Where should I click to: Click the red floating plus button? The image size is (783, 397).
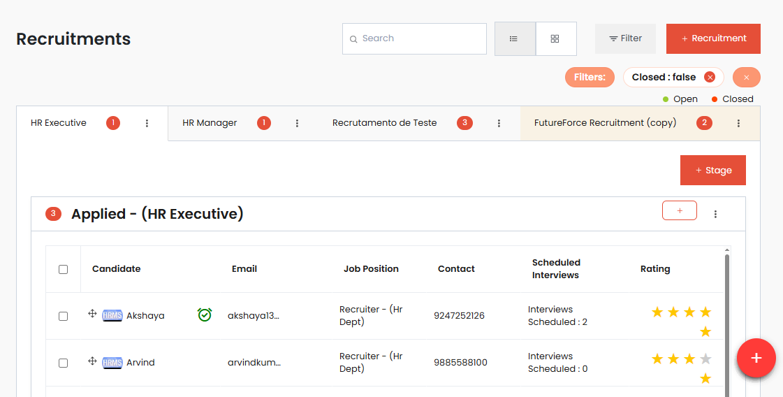[x=756, y=358]
